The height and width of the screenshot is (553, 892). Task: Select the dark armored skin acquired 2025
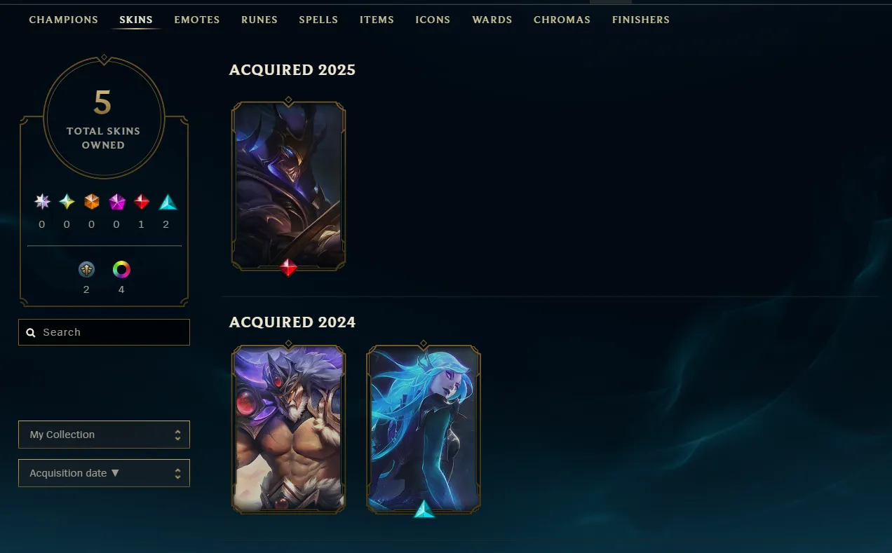[288, 186]
